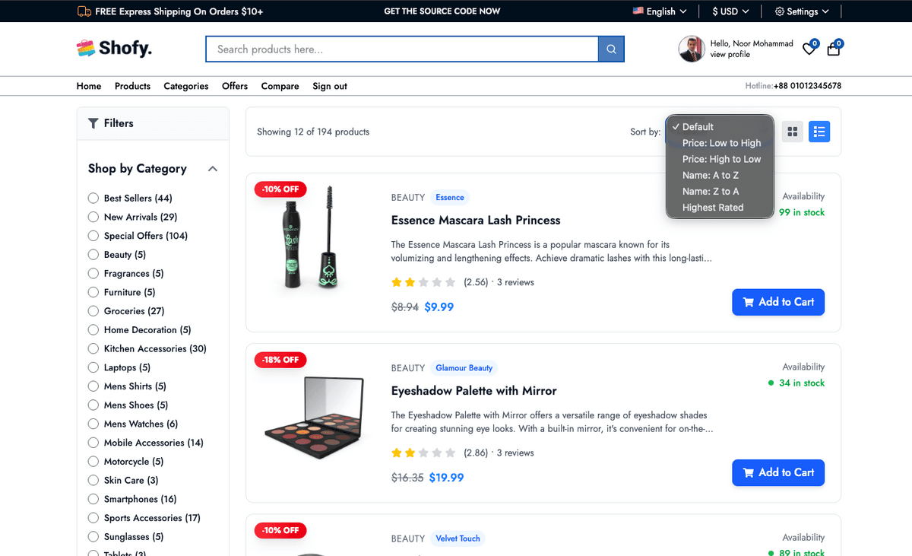
Task: Click the Filters funnel icon
Action: pyautogui.click(x=93, y=123)
